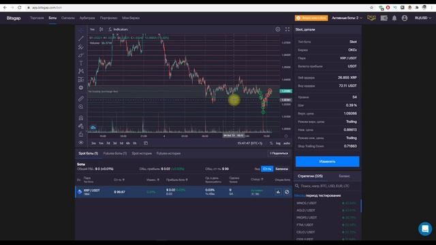
Task: Select the XRP / USDT bot row
Action: click(183, 192)
